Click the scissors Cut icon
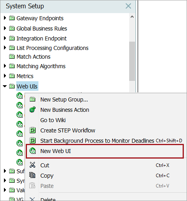The width and height of the screenshot is (187, 201). pyautogui.click(x=32, y=165)
